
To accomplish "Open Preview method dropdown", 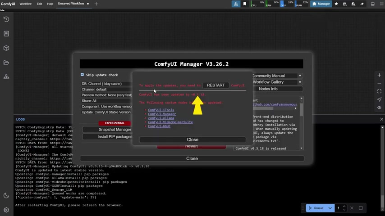I will 106,95.
